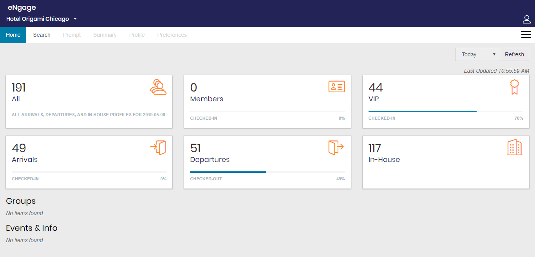Viewport: 535px width, 257px height.
Task: Click the Events & Info heading
Action: [32, 228]
